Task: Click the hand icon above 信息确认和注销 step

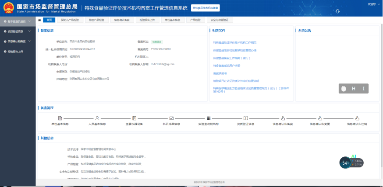Action: point(357,118)
